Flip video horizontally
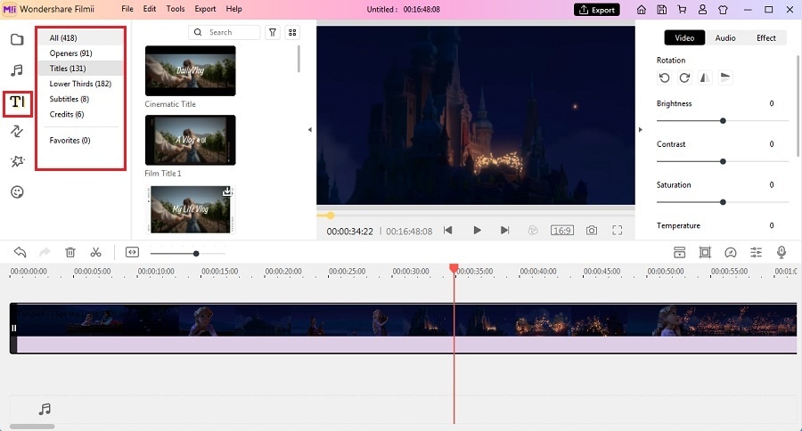This screenshot has width=802, height=431. (x=705, y=77)
